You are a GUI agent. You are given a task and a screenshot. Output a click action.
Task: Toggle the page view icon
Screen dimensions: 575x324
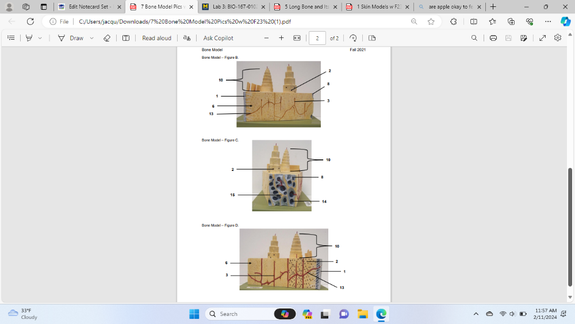click(x=372, y=38)
